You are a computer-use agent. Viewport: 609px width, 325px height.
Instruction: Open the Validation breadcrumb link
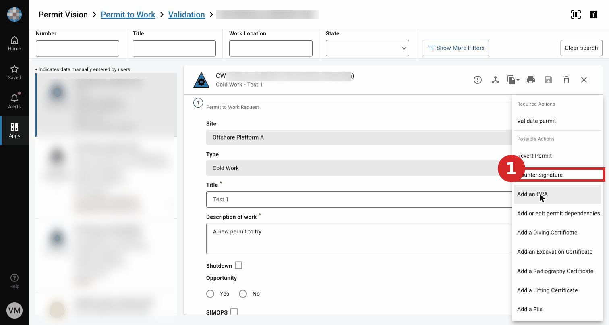tap(186, 15)
